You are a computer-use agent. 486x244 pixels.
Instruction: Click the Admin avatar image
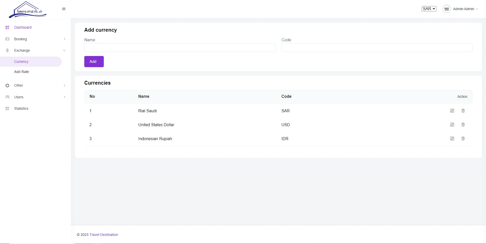click(x=447, y=9)
